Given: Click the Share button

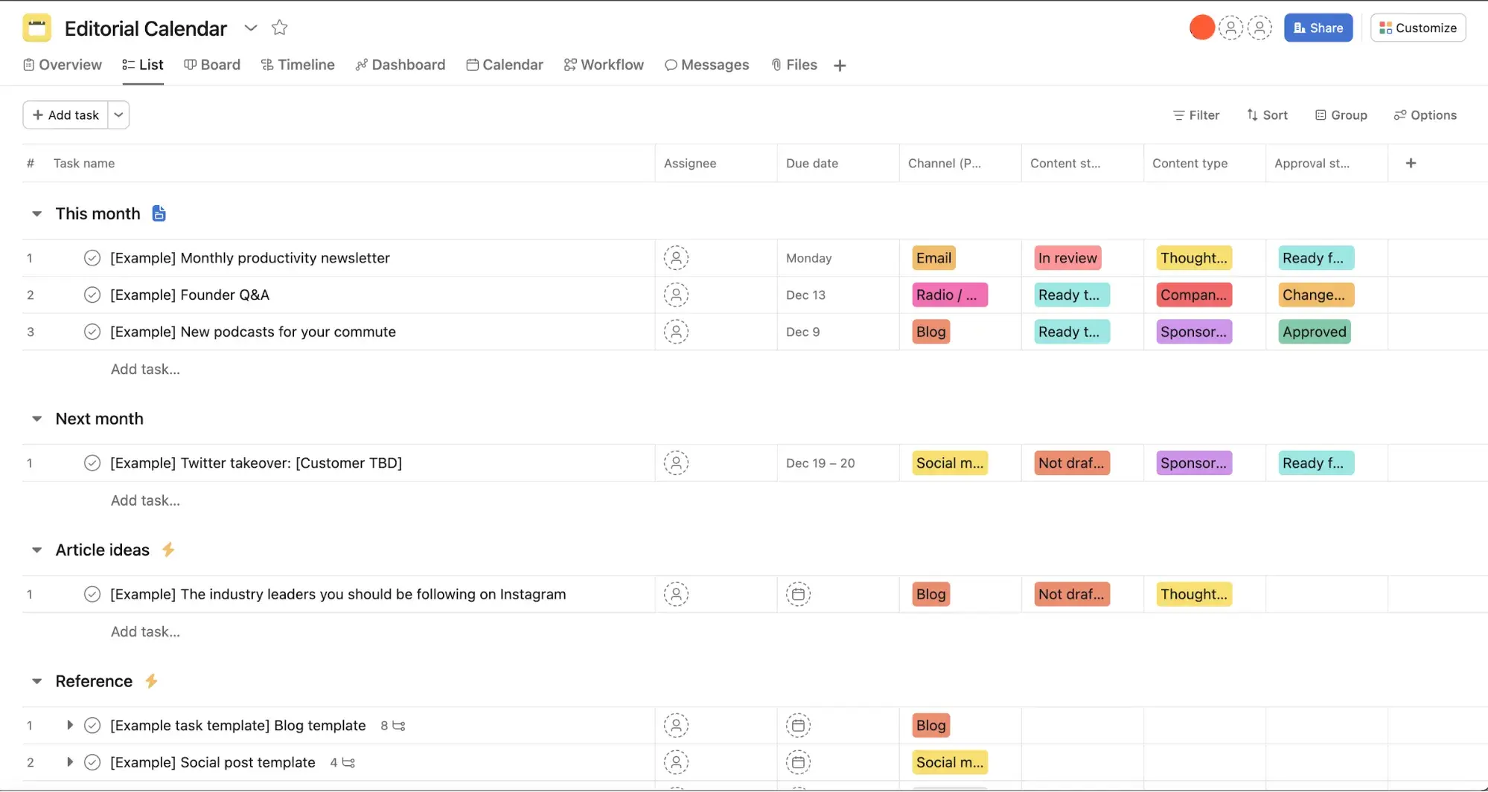Looking at the screenshot, I should point(1318,28).
